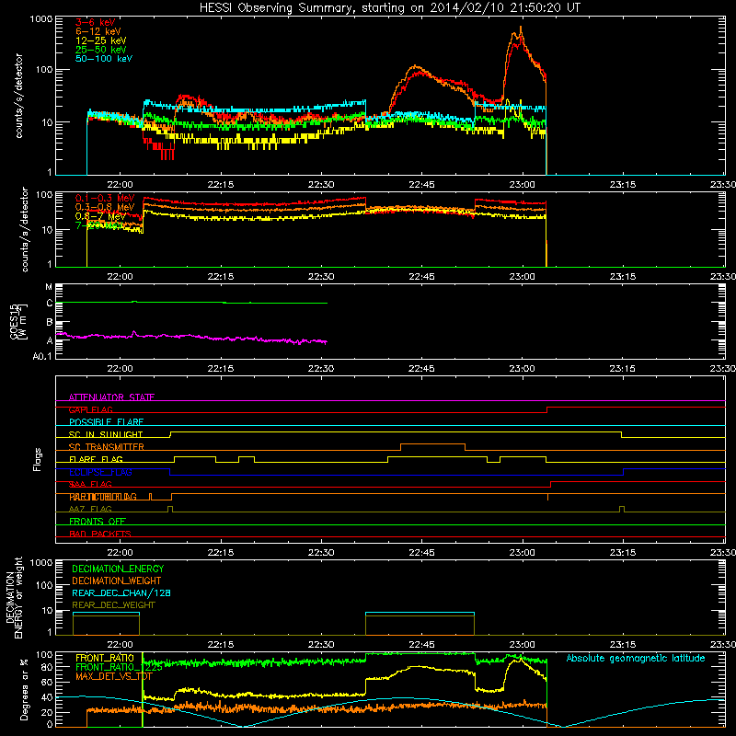Screen dimensions: 736x736
Task: Click the 25-50 keV legend entry
Action: (x=101, y=50)
